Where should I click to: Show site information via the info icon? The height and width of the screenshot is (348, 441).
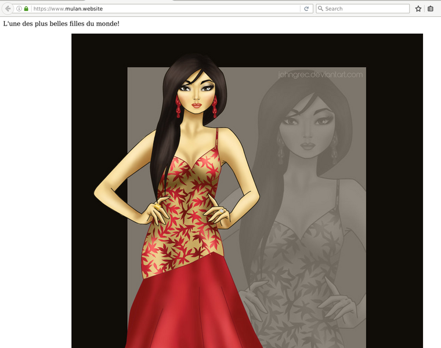pyautogui.click(x=19, y=9)
